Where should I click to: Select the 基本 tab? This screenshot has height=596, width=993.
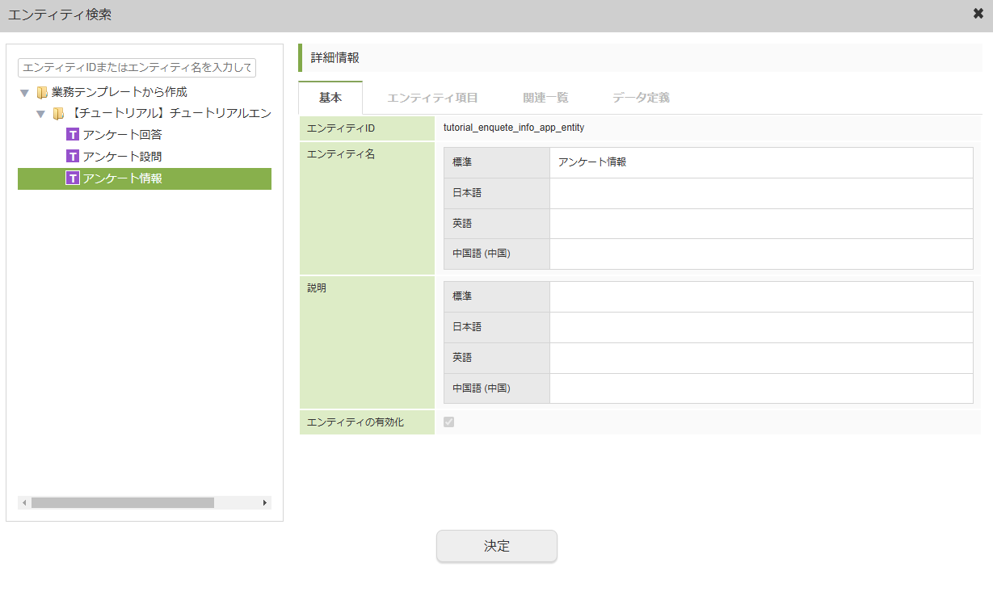[330, 97]
